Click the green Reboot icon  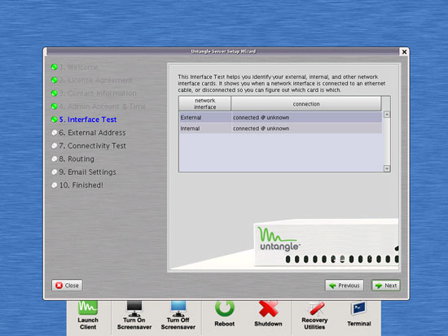(x=225, y=308)
